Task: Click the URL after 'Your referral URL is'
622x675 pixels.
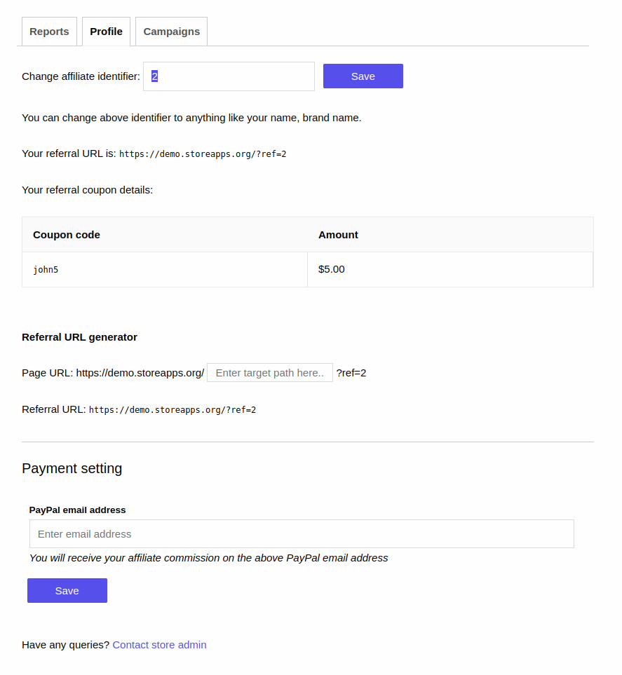Action: (203, 154)
